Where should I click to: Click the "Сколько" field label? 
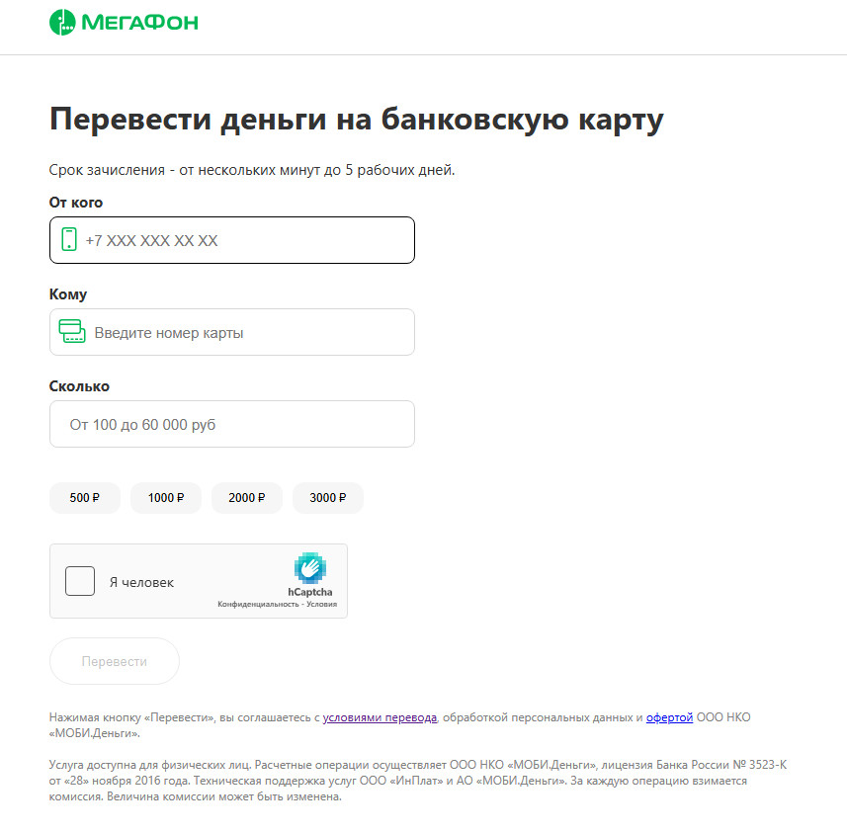[79, 386]
